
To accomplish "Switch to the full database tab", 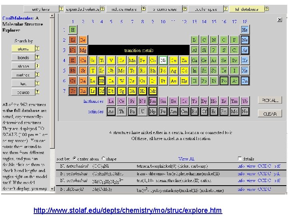I will pyautogui.click(x=247, y=9).
